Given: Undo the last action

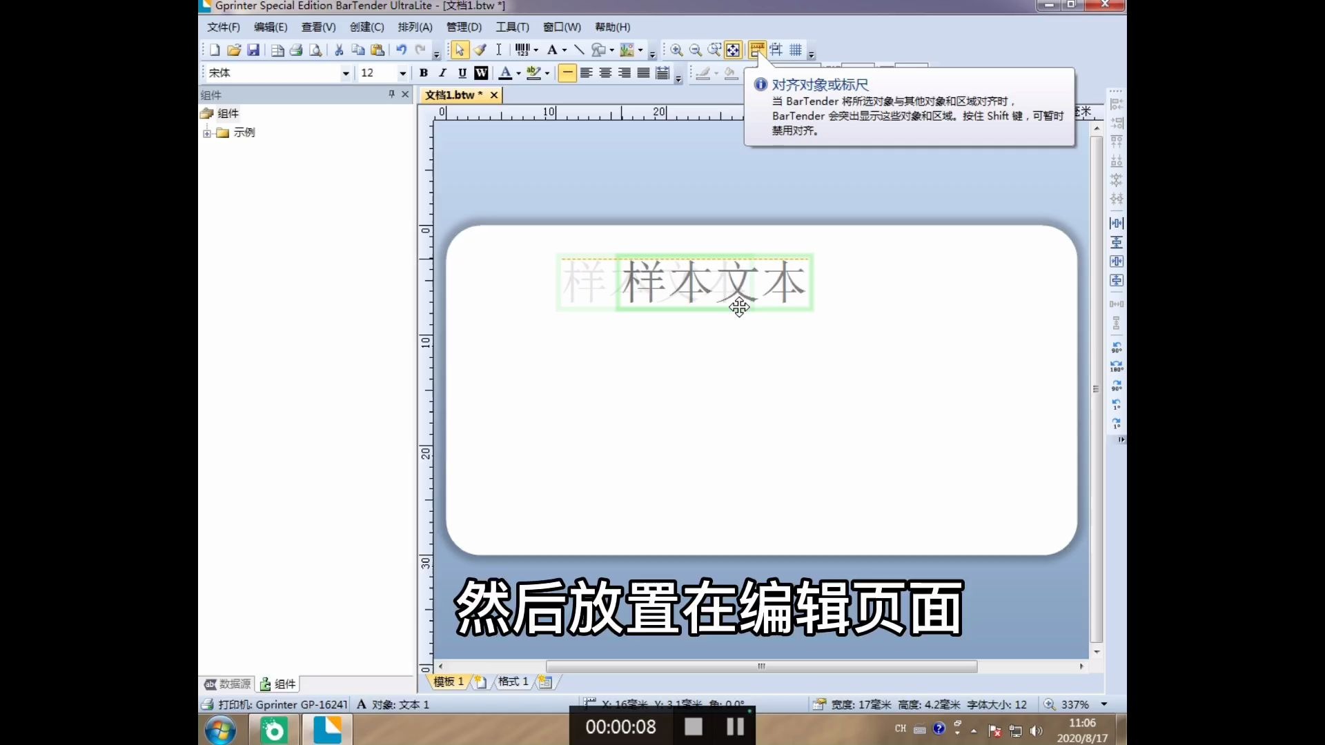Looking at the screenshot, I should (x=401, y=50).
